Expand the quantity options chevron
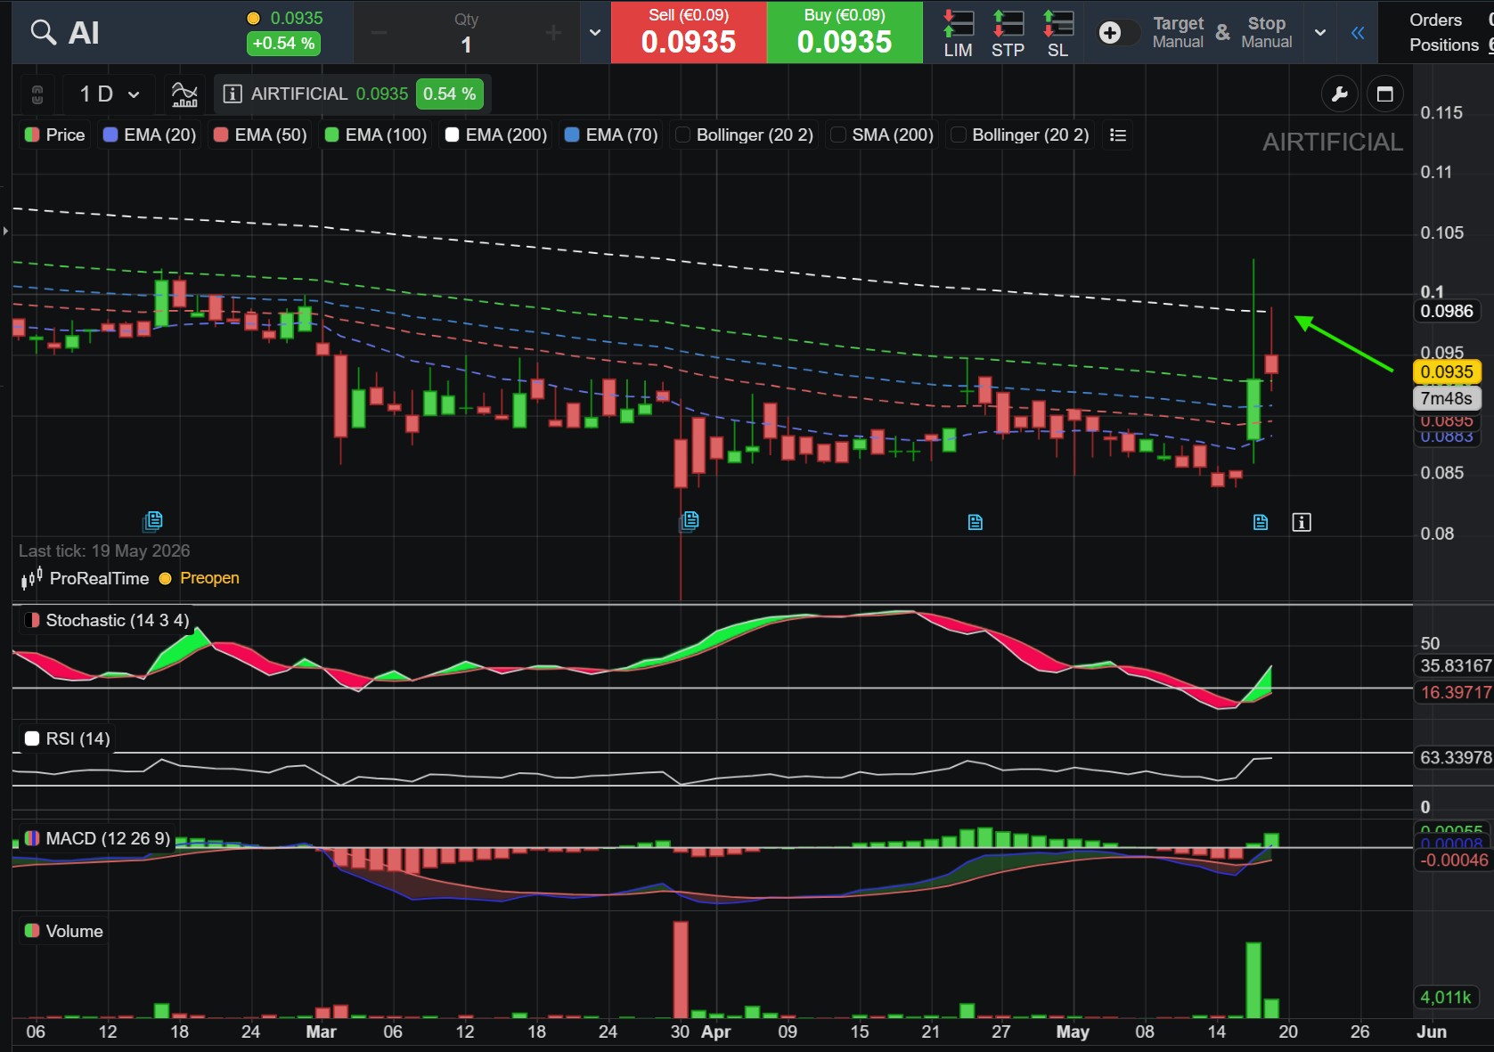Viewport: 1494px width, 1052px height. pyautogui.click(x=595, y=33)
